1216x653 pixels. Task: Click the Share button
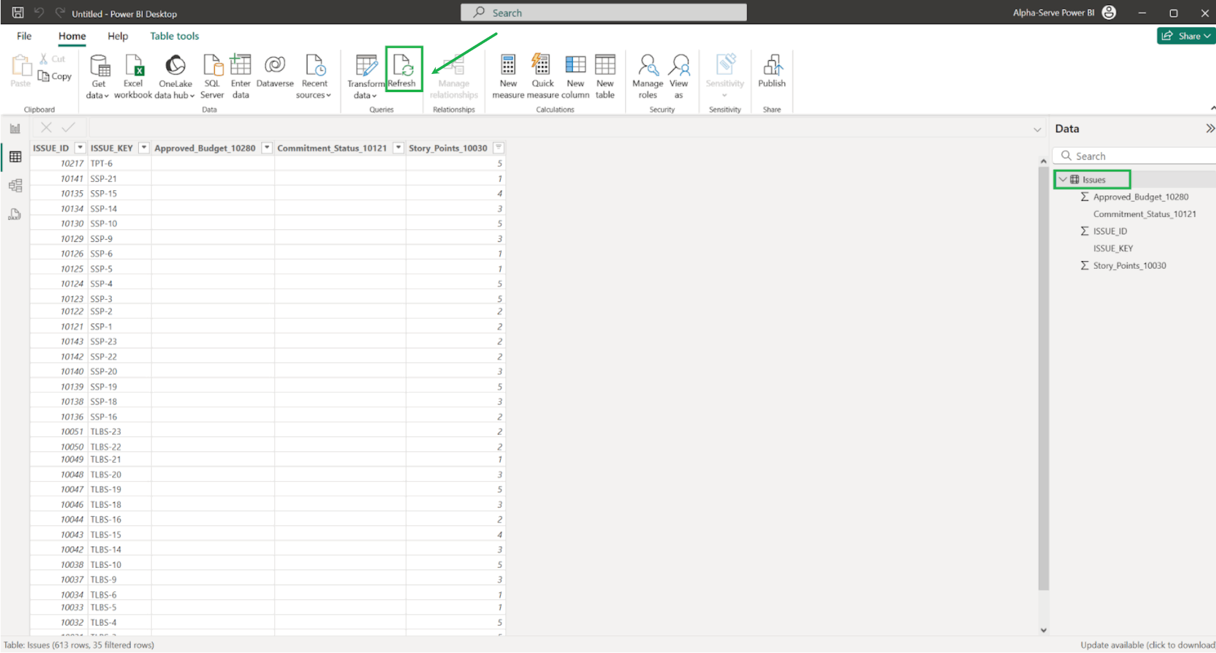click(1185, 36)
